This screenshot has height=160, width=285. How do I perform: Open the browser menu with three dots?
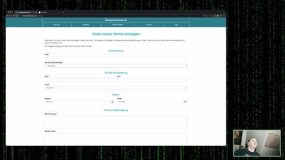(x=224, y=16)
